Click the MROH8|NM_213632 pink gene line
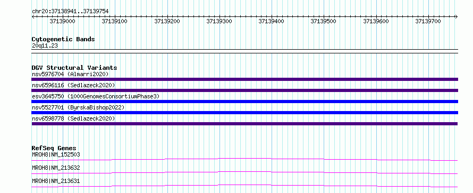Image resolution: width=473 pixels, height=193 pixels. [x=244, y=172]
